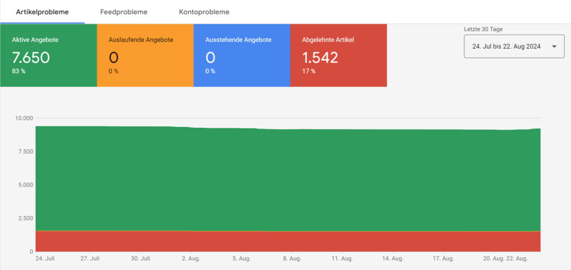
Task: Click the 17 % percentage on the red card
Action: (x=309, y=71)
